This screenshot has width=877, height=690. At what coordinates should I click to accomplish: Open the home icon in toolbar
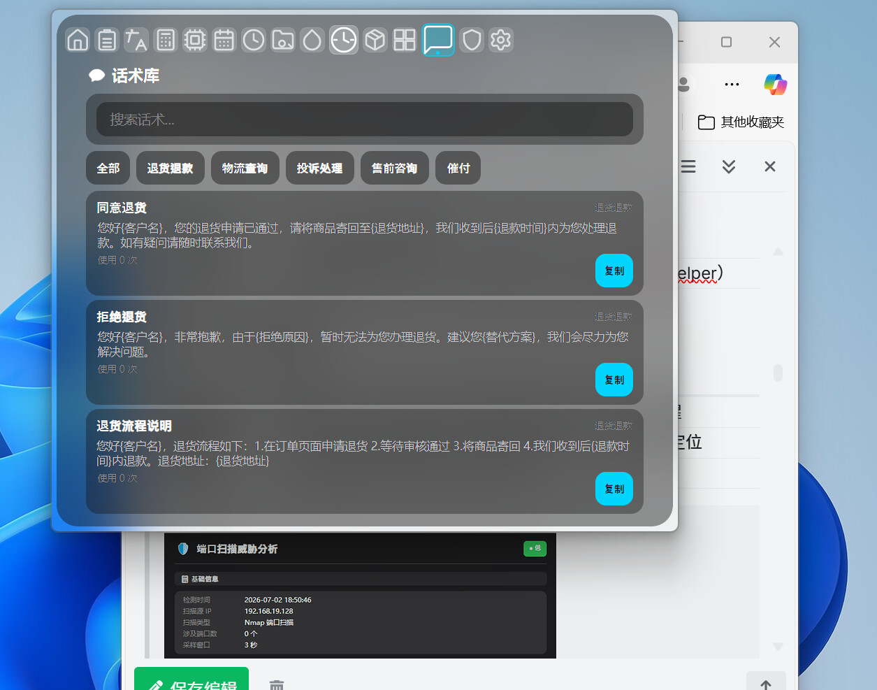click(78, 40)
